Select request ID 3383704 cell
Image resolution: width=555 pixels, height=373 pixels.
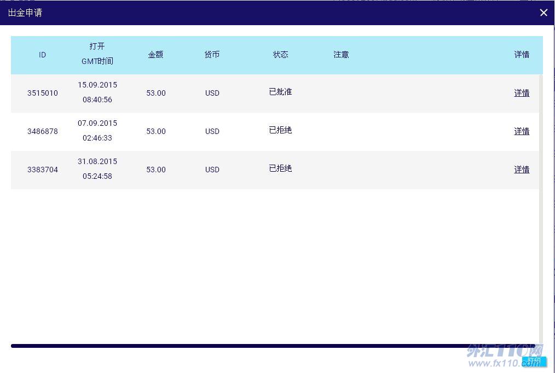[x=43, y=170]
